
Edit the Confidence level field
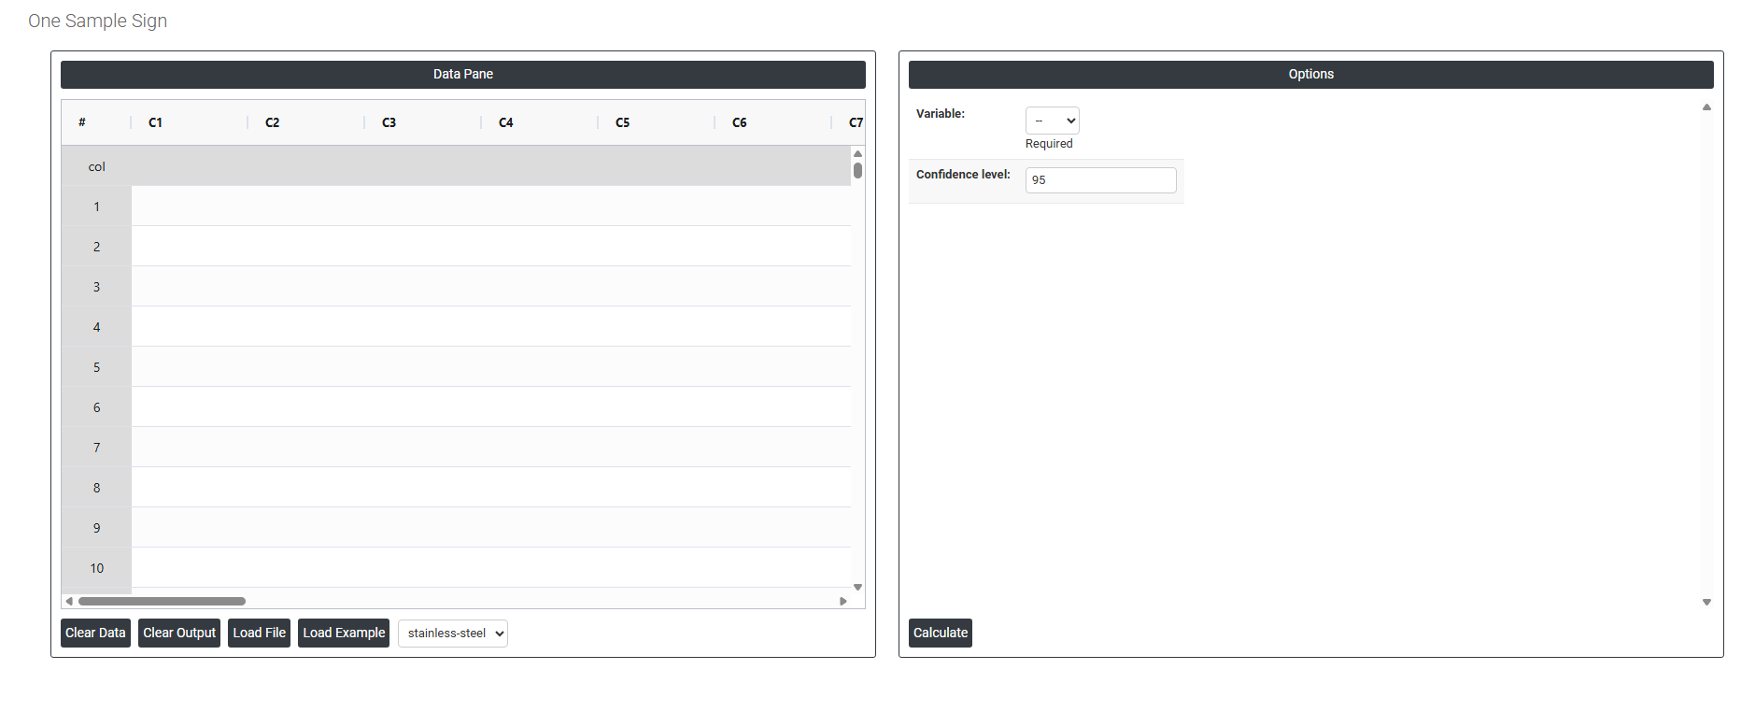coord(1100,180)
